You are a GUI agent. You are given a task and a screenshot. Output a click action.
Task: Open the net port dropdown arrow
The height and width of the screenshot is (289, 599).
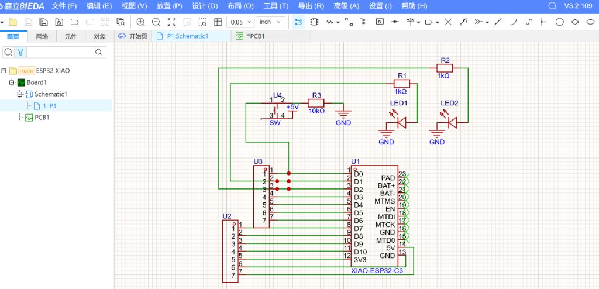click(x=438, y=23)
